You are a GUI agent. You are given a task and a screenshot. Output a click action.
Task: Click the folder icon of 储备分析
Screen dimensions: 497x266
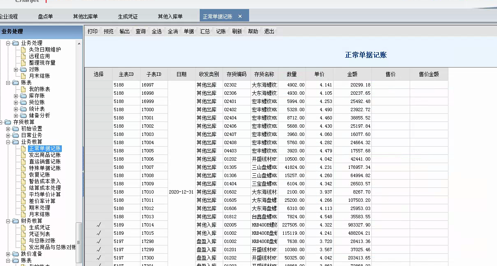point(23,115)
